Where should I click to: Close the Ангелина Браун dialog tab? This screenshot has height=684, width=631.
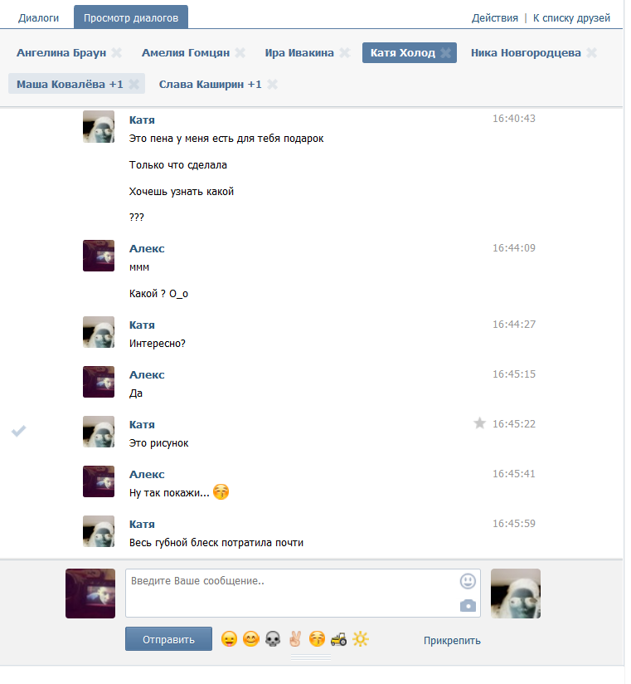click(116, 53)
